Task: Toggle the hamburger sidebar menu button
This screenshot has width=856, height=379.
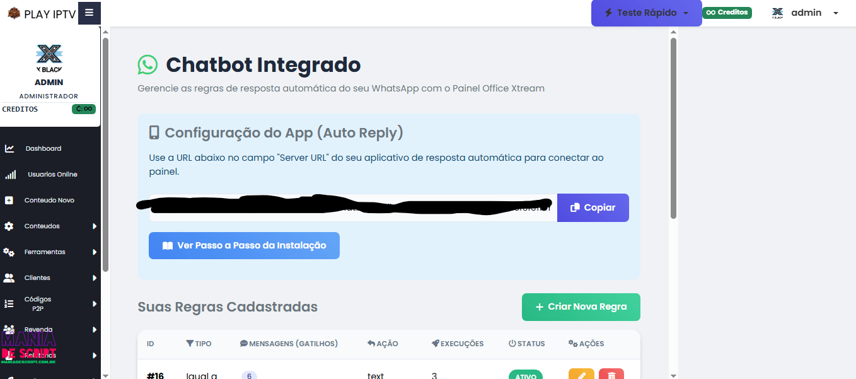Action: coord(90,13)
